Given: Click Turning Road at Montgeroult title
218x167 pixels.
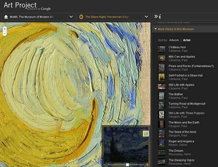Looking at the screenshot, I should click(187, 104).
